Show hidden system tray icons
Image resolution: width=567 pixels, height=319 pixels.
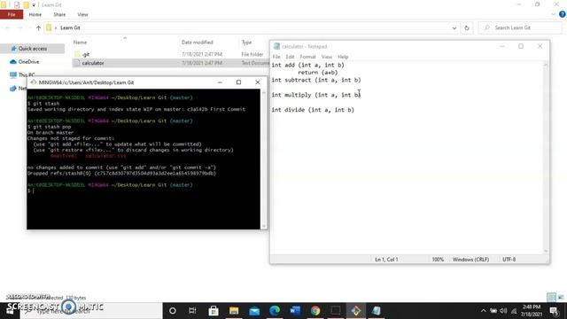(483, 311)
